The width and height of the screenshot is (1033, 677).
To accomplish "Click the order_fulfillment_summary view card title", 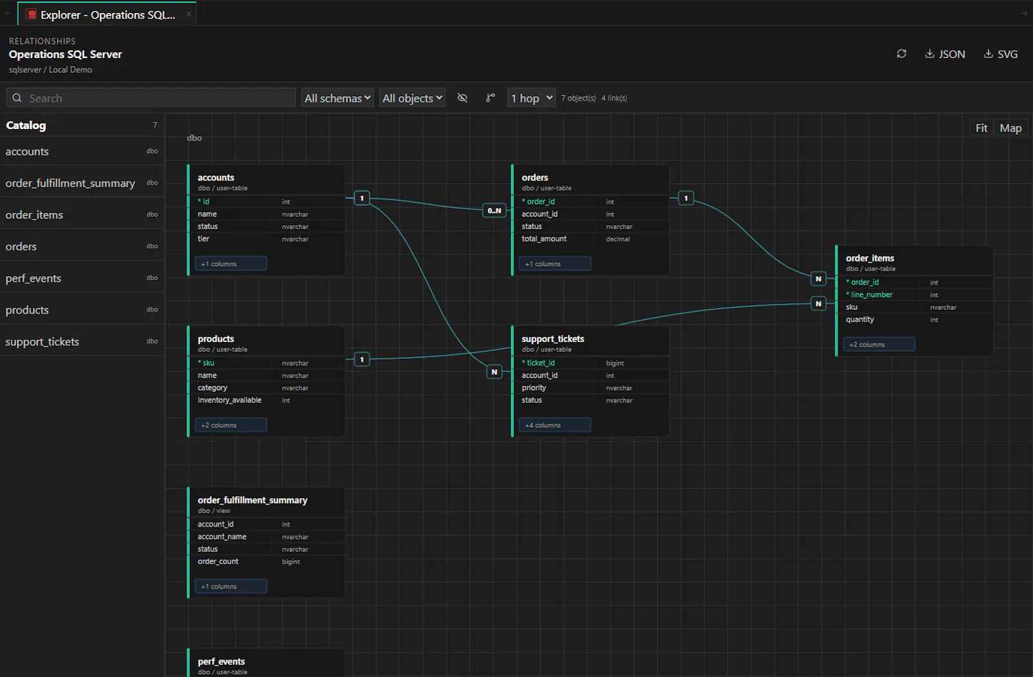I will click(x=252, y=500).
